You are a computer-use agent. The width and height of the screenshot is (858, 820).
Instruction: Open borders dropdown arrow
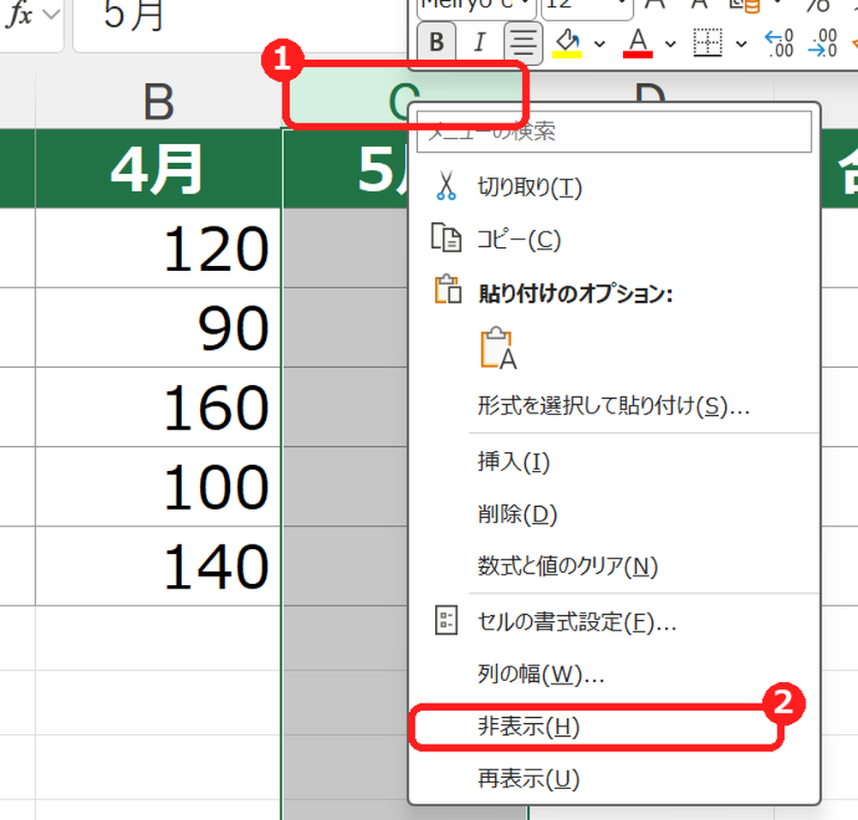pos(741,44)
